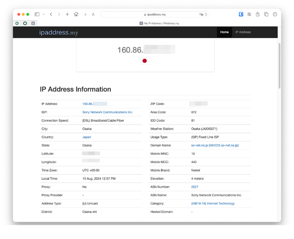Open a new tab with plus icon

[67, 14]
